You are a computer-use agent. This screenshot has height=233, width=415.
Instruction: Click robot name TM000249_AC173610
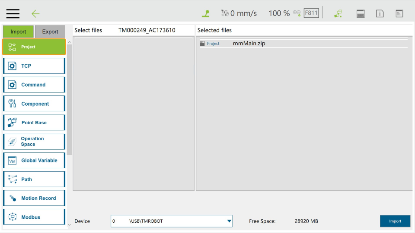[147, 30]
